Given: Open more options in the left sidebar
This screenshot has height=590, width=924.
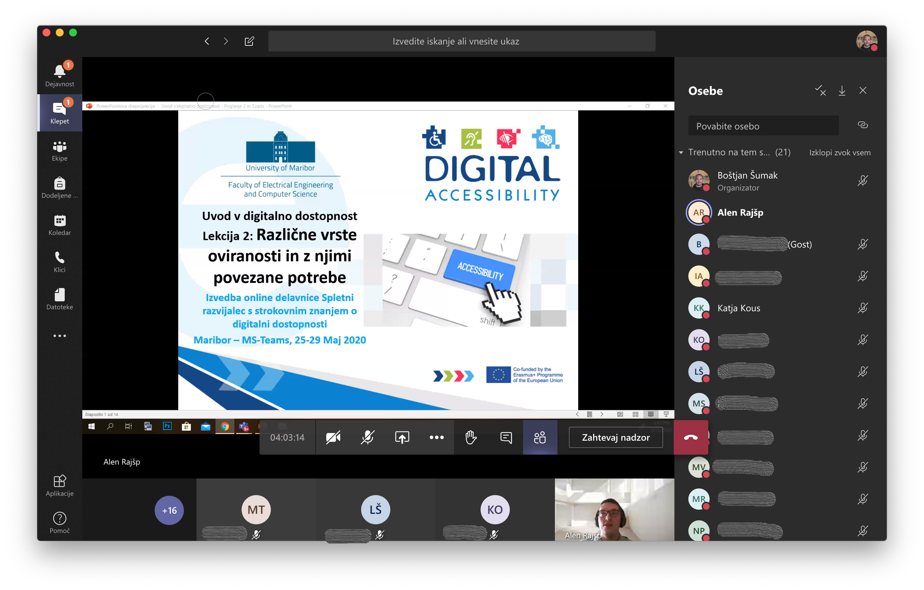Looking at the screenshot, I should point(59,336).
